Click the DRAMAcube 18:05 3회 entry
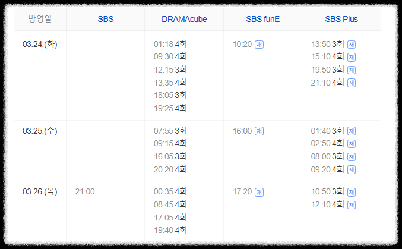The width and height of the screenshot is (402, 249). [x=170, y=95]
